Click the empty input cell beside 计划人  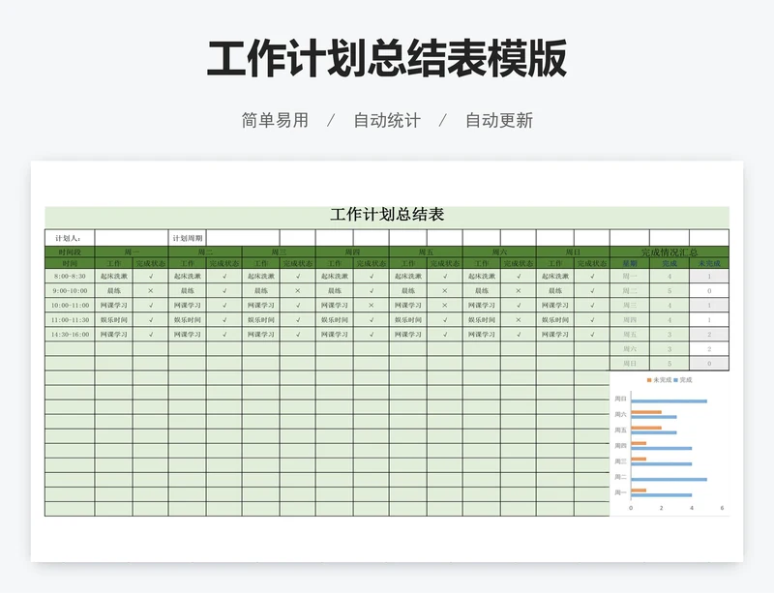coord(132,238)
